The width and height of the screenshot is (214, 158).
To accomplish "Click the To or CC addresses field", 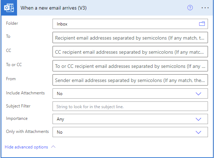I will pos(130,66).
